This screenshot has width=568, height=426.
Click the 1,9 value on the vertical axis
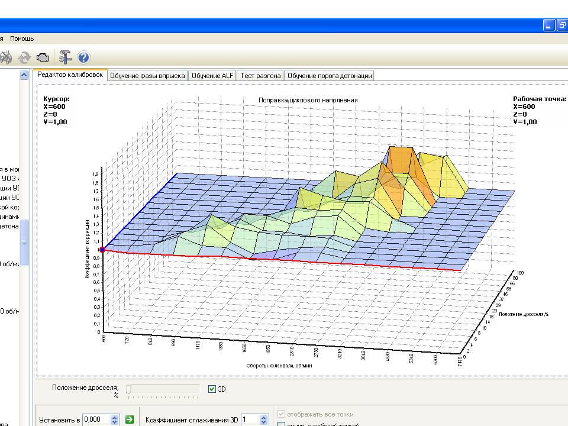tap(96, 174)
